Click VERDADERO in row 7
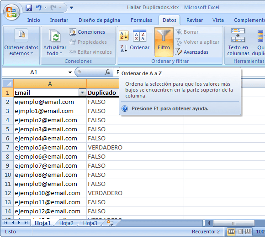This screenshot has width=265, height=237. 105,147
